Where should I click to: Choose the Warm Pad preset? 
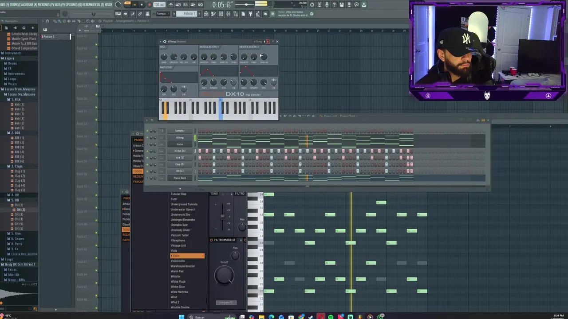click(x=177, y=271)
